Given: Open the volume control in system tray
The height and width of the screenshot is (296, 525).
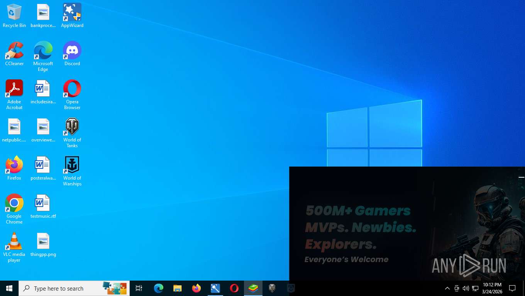Looking at the screenshot, I should coord(466,288).
